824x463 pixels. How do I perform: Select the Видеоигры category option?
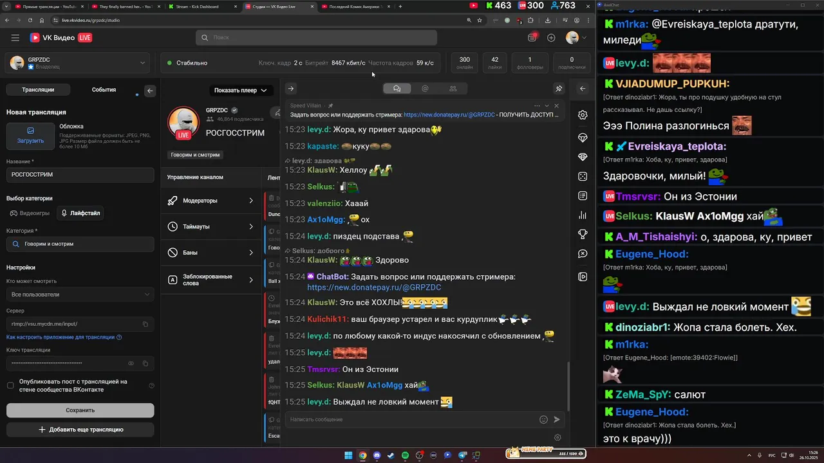click(30, 213)
